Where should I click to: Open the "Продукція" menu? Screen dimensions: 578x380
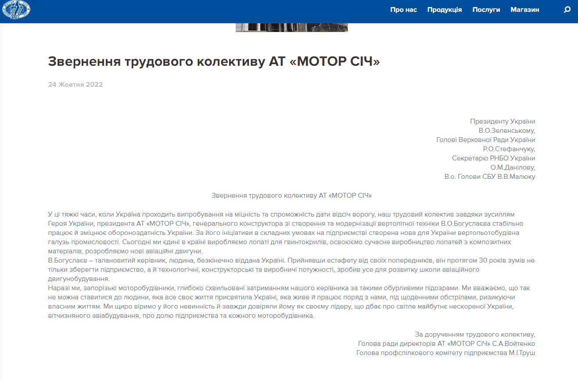445,10
